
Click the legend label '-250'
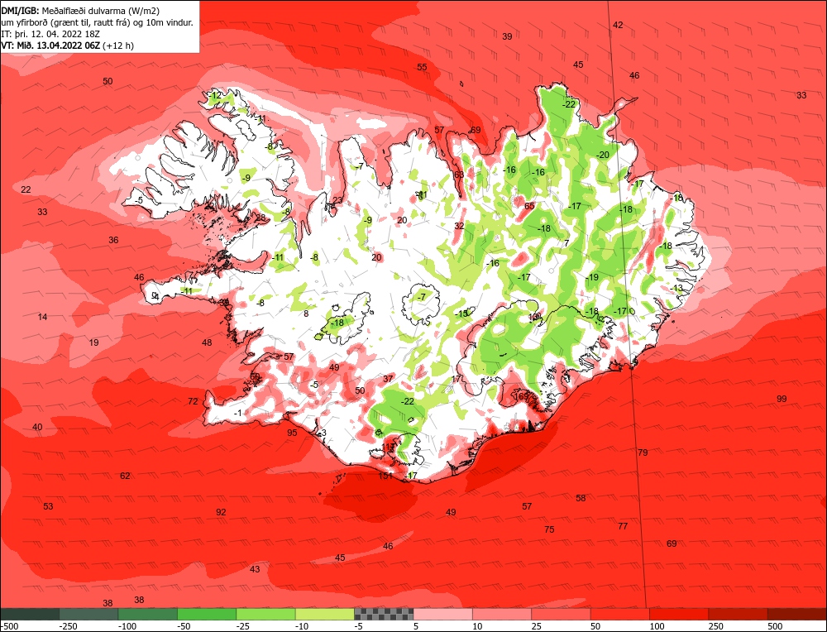(x=69, y=626)
